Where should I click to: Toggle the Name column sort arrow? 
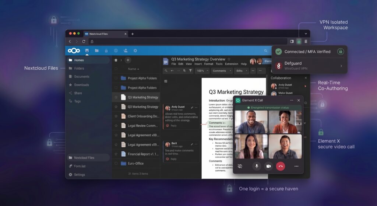pyautogui.click(x=138, y=69)
